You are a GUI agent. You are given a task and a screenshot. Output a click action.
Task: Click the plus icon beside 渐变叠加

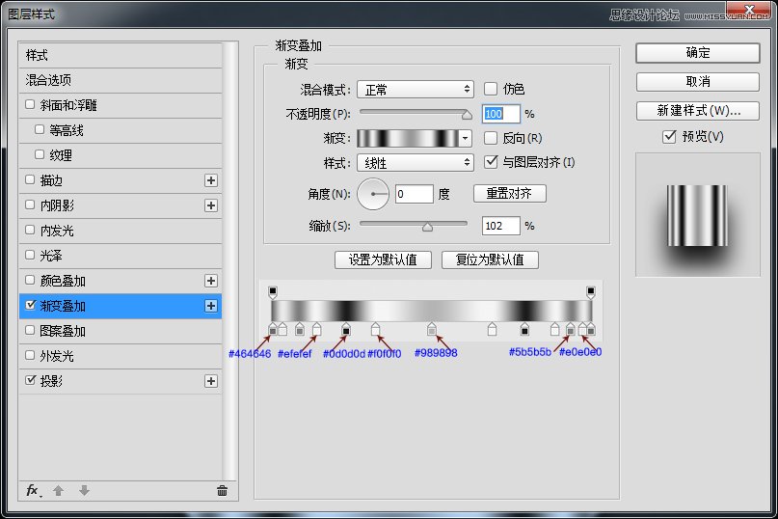point(211,306)
